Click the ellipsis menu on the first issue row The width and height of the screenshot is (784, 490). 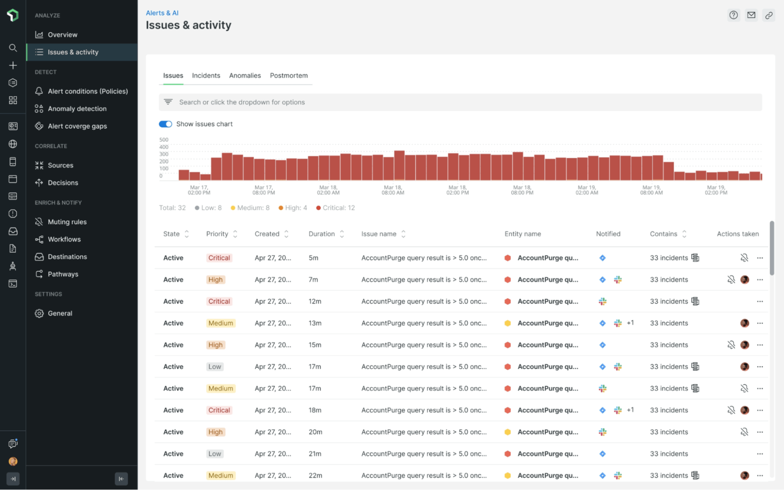coord(760,257)
